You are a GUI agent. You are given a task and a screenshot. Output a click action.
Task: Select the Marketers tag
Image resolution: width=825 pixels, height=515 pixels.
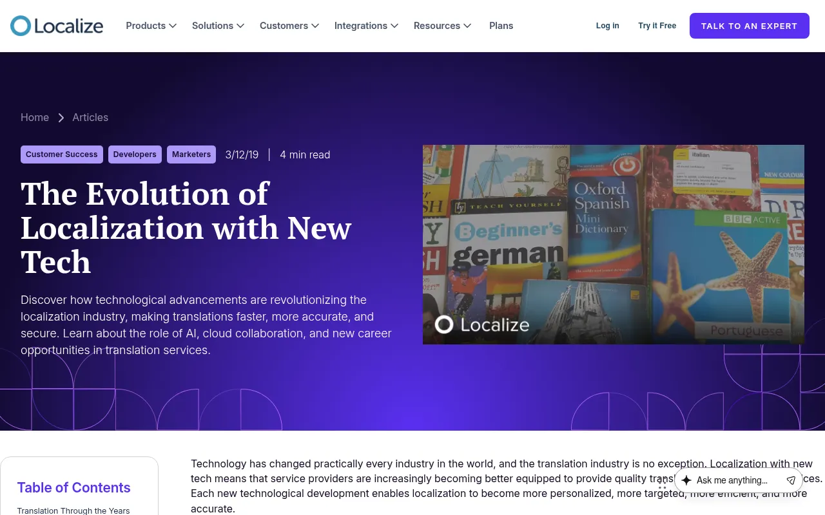[x=191, y=154]
